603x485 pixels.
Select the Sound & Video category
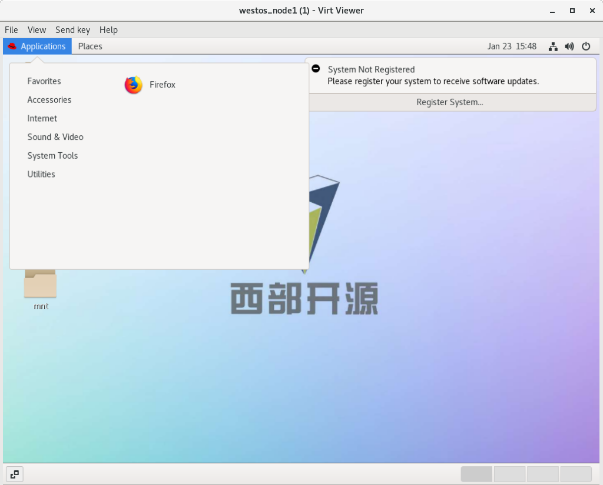click(x=55, y=137)
